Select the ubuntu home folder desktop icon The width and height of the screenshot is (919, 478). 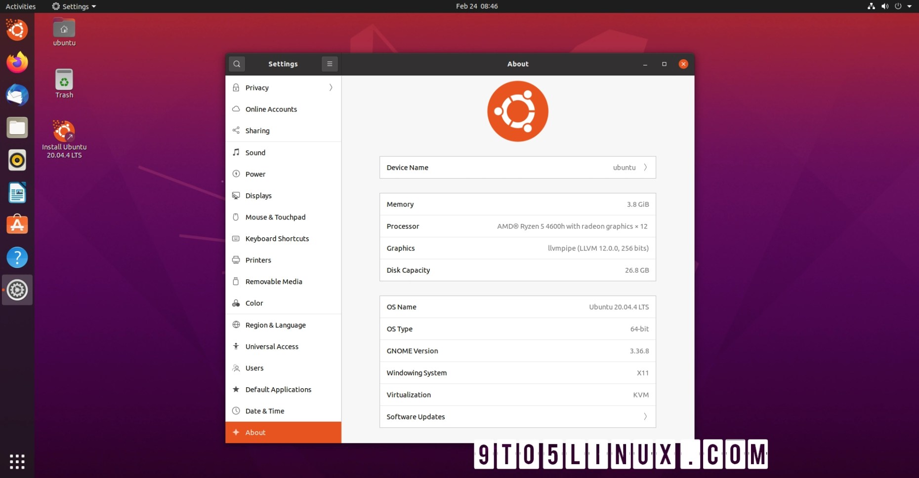64,33
